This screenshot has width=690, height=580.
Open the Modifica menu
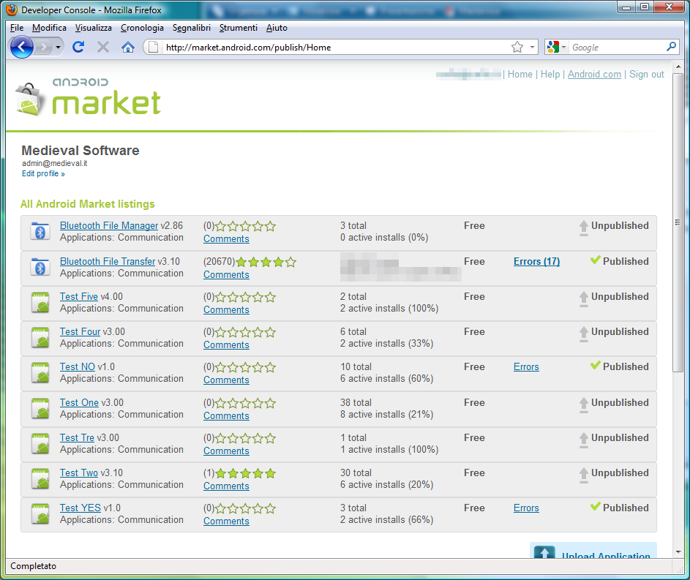tap(49, 28)
